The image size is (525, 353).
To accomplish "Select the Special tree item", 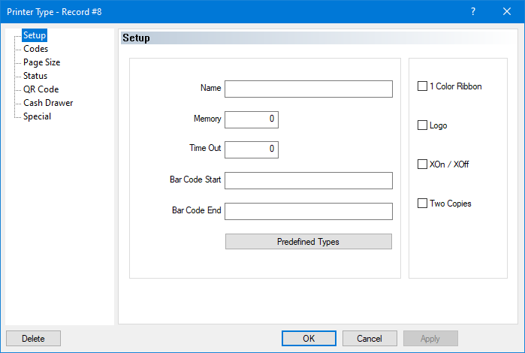I will point(37,116).
